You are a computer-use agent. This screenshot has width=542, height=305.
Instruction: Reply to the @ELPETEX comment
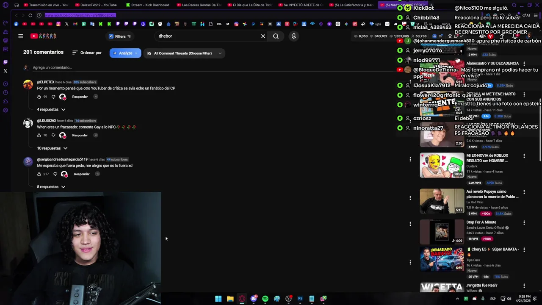(x=80, y=97)
